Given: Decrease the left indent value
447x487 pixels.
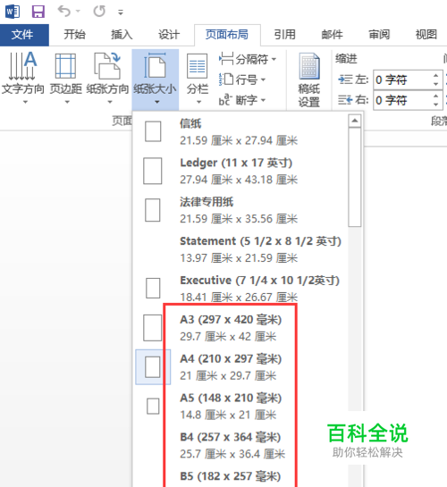Looking at the screenshot, I should pyautogui.click(x=435, y=84).
